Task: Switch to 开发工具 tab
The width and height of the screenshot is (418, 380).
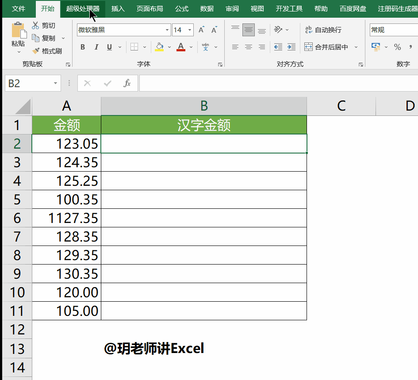Action: [x=289, y=9]
